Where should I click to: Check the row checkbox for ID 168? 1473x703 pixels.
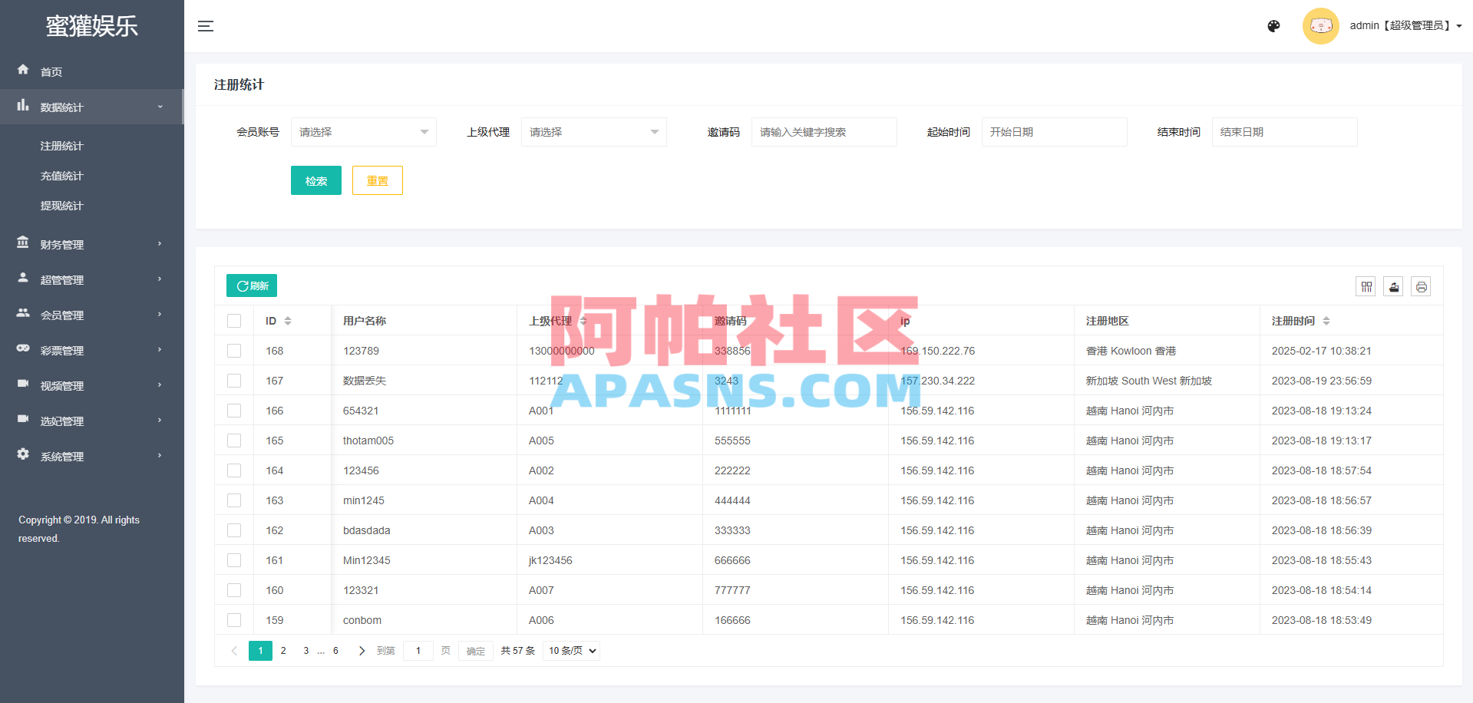[233, 350]
